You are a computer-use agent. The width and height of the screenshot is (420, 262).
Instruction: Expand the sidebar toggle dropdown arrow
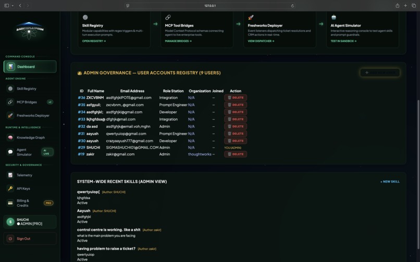coord(13,5)
